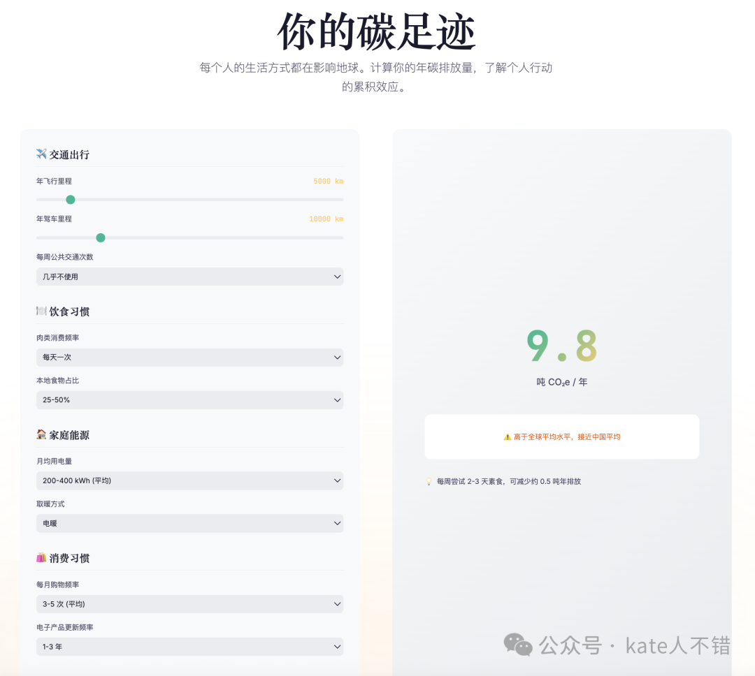Image resolution: width=755 pixels, height=676 pixels.
Task: Expand the 本地食物占比 dropdown set to 25-50%
Action: (189, 400)
